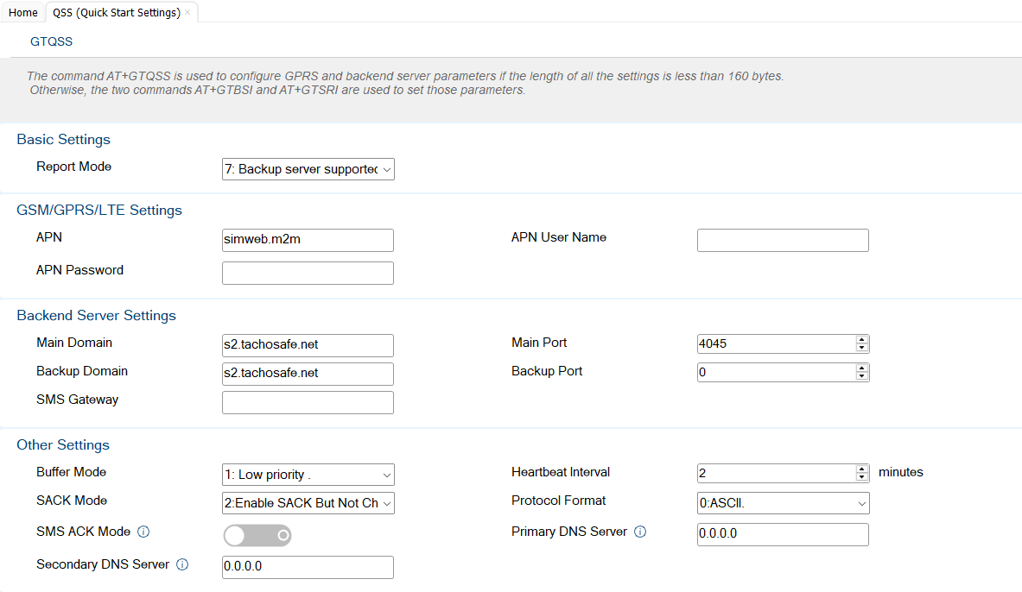Click the GTQSS link
Image resolution: width=1022 pixels, height=592 pixels.
coord(52,41)
